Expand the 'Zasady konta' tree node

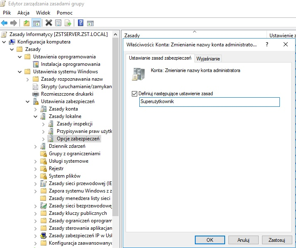pyautogui.click(x=36, y=109)
